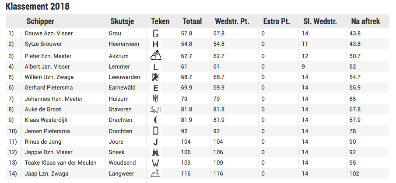
Task: Click the Na aftrek column header
Action: point(365,21)
